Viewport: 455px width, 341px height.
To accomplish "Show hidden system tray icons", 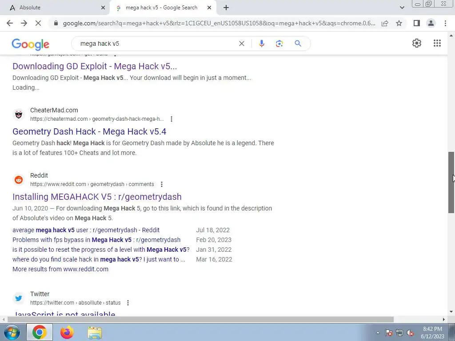I will click(378, 333).
